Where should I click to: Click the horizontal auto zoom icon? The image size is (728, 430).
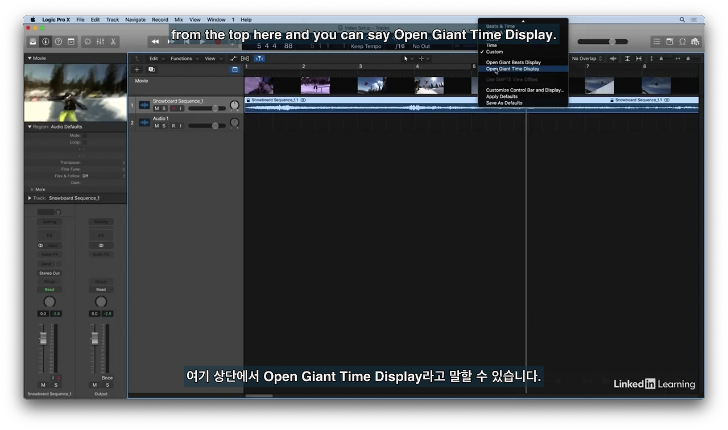point(639,59)
